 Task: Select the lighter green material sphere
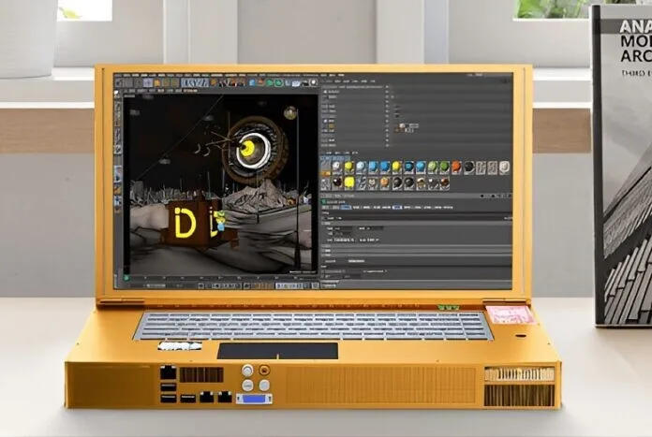pyautogui.click(x=433, y=167)
